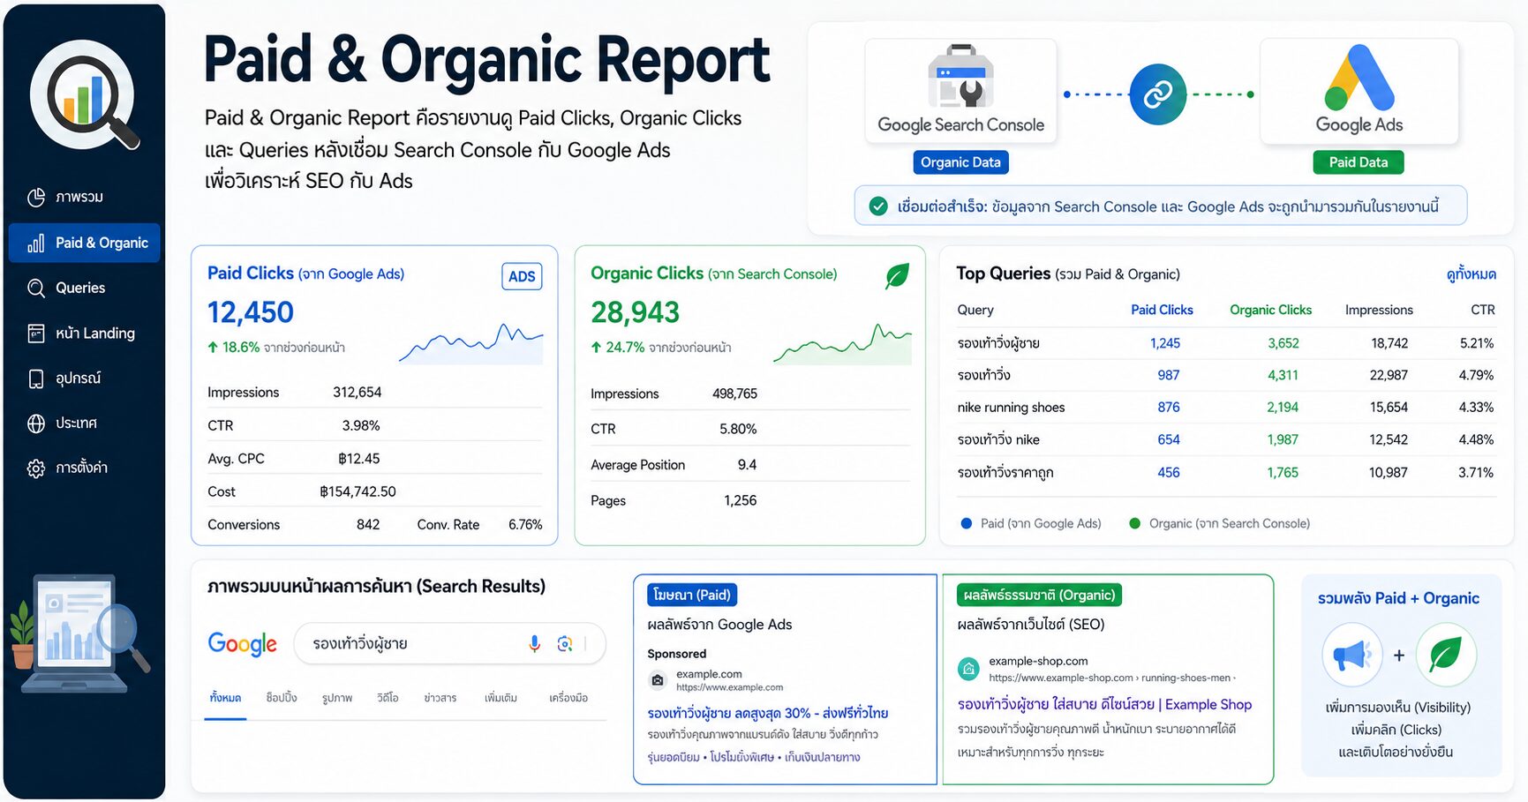Click the 12,450 paid clicks value
This screenshot has width=1528, height=802.
(x=251, y=312)
